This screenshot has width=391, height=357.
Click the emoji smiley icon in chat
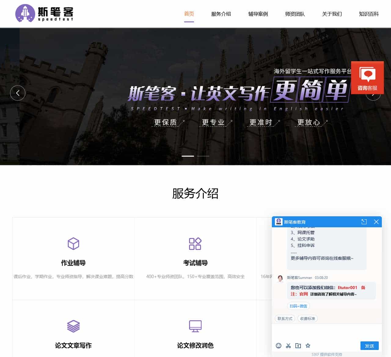pos(279,346)
